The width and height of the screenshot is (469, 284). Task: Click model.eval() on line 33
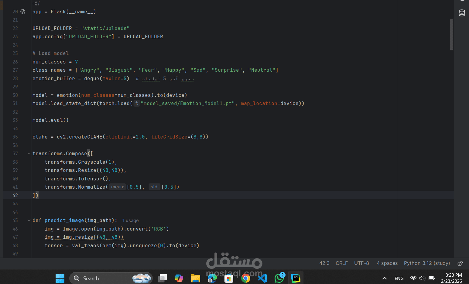(51, 120)
